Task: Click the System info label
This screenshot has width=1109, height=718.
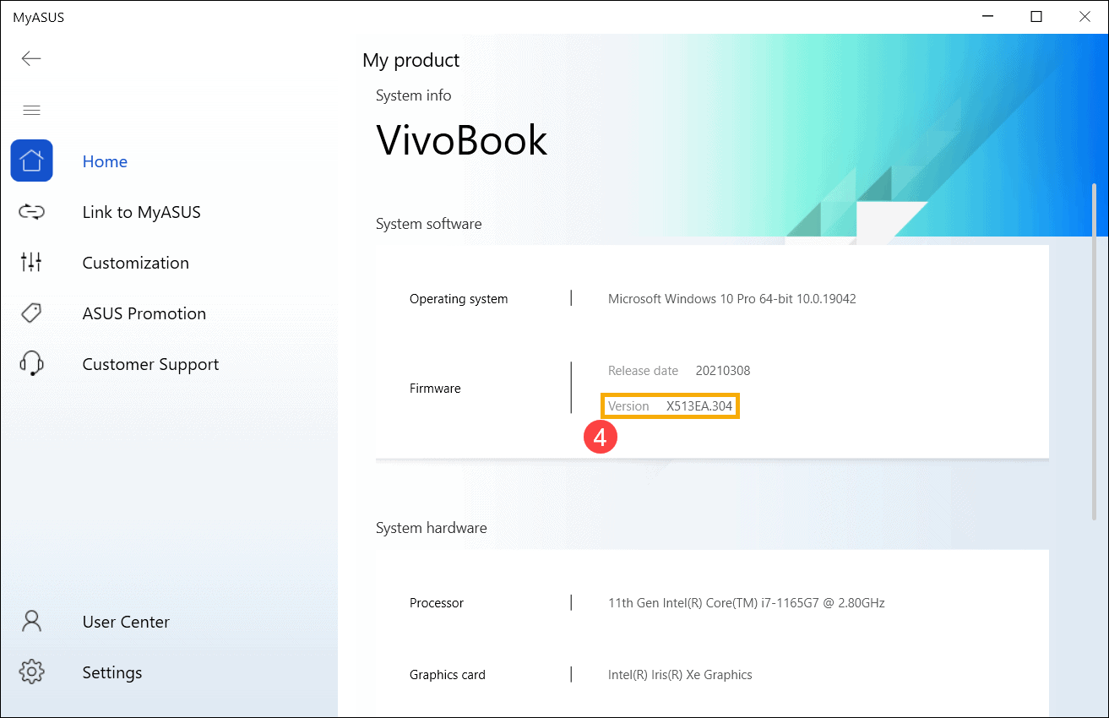Action: point(414,95)
